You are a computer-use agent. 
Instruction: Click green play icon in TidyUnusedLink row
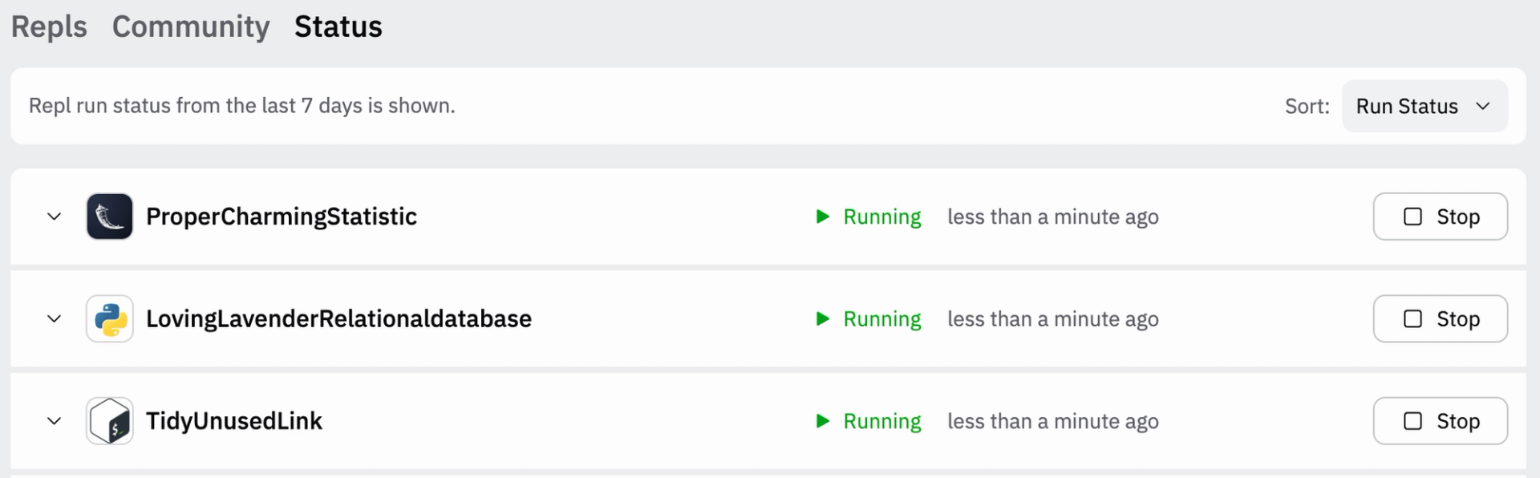pyautogui.click(x=822, y=421)
